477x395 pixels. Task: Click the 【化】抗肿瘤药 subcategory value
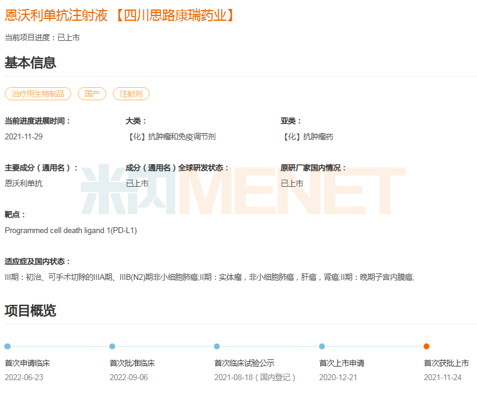tap(307, 136)
